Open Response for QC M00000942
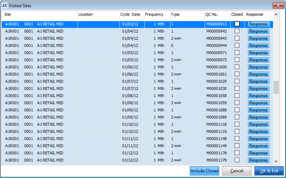The width and height of the screenshot is (286, 178). pyautogui.click(x=258, y=31)
